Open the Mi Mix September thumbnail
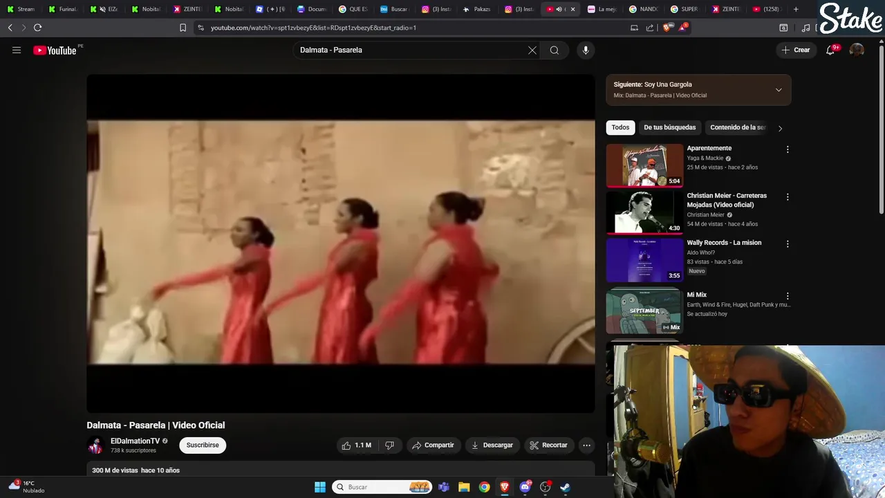The image size is (885, 498). 644,311
